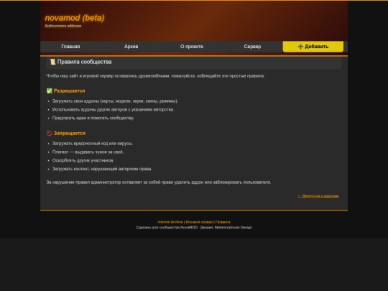
Task: Click the Разрешается heading text
Action: [69, 91]
